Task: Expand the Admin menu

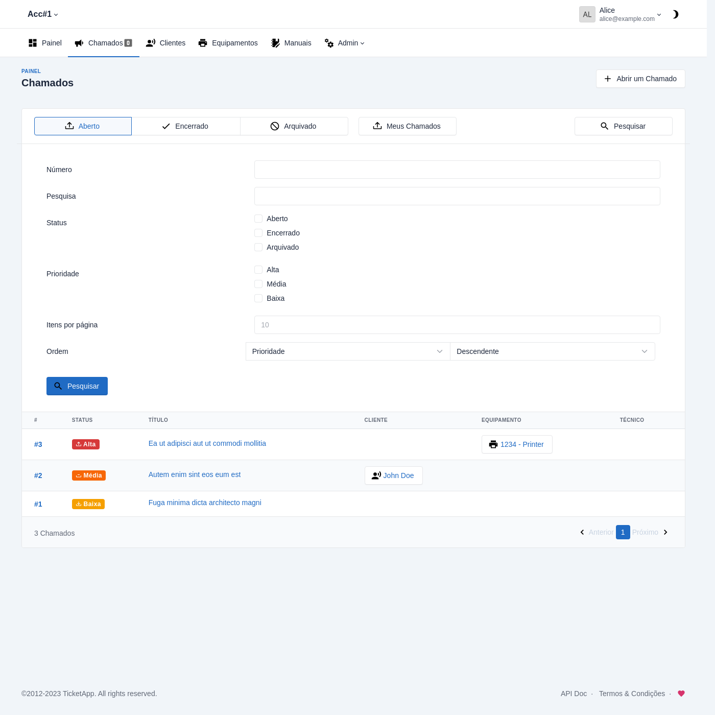Action: coord(345,43)
